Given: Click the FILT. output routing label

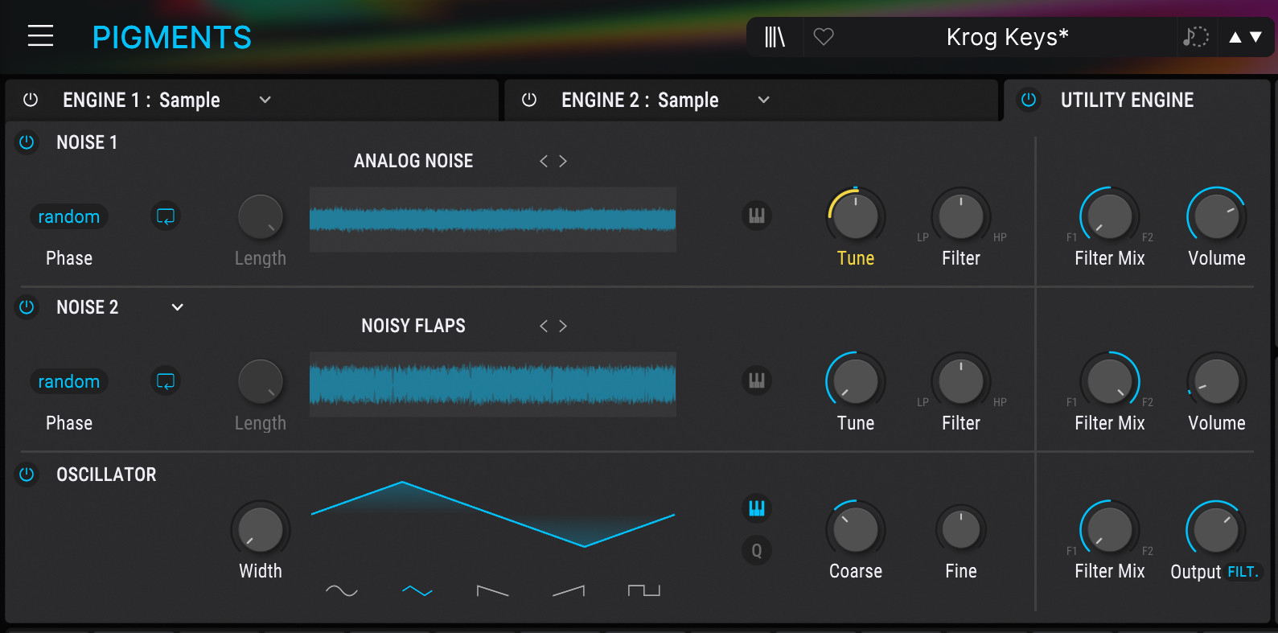Looking at the screenshot, I should point(1243,572).
